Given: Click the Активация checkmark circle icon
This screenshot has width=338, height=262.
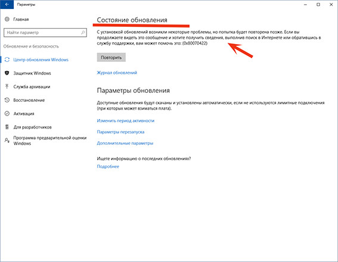Looking at the screenshot, I should [7, 114].
